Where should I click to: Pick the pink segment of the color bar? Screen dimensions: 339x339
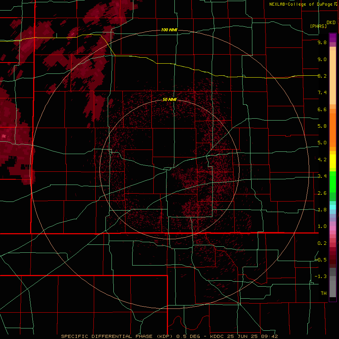(x=333, y=228)
